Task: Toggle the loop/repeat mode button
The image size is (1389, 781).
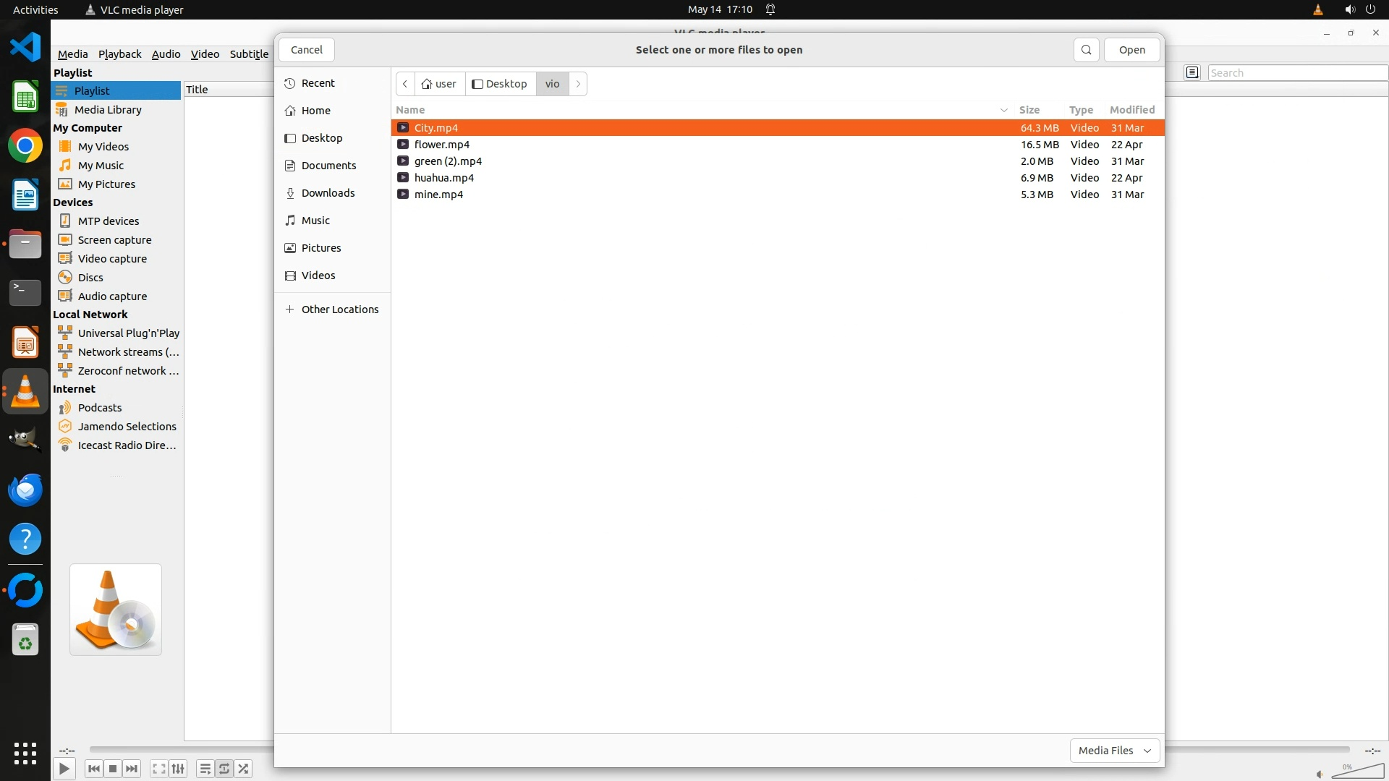Action: pyautogui.click(x=224, y=769)
